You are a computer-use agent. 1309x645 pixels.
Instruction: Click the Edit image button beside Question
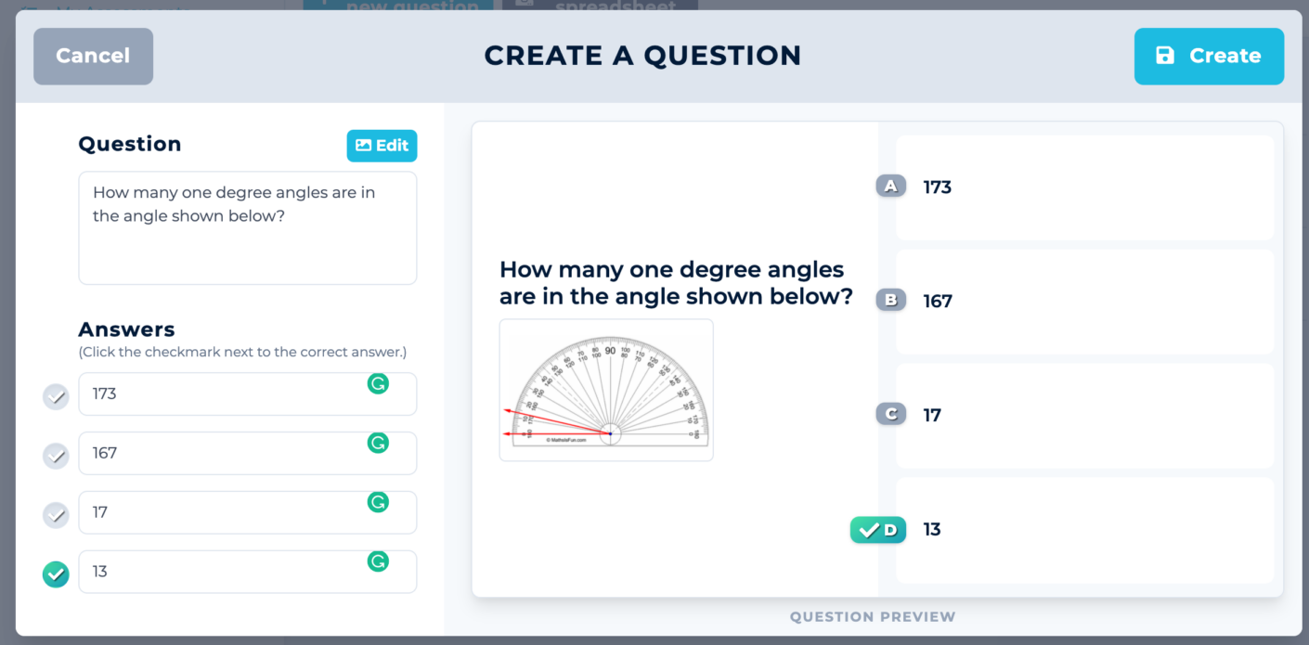click(382, 146)
